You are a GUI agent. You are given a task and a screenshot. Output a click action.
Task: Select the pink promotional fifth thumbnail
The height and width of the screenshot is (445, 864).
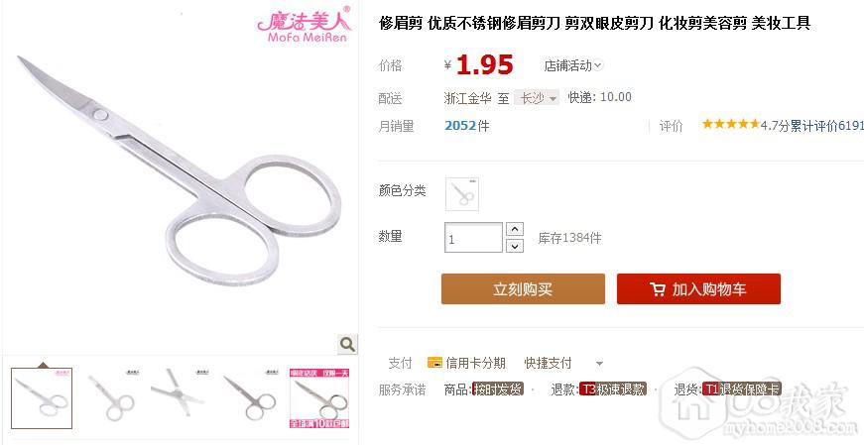[x=319, y=398]
